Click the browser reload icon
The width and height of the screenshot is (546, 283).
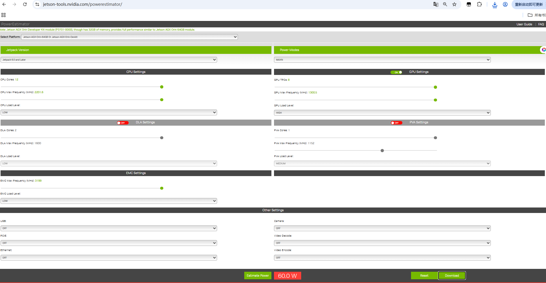(25, 4)
